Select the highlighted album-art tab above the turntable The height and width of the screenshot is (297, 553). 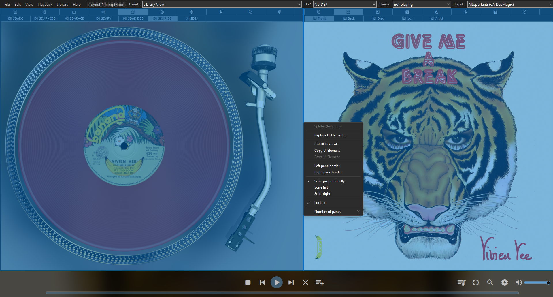coord(133,12)
